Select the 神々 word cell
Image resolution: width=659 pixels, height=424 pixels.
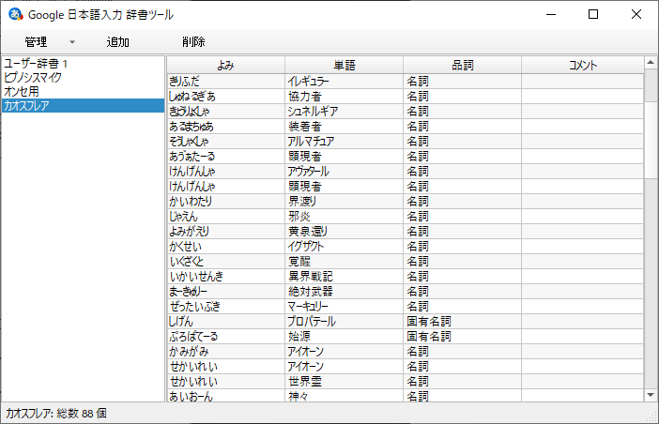pos(344,396)
